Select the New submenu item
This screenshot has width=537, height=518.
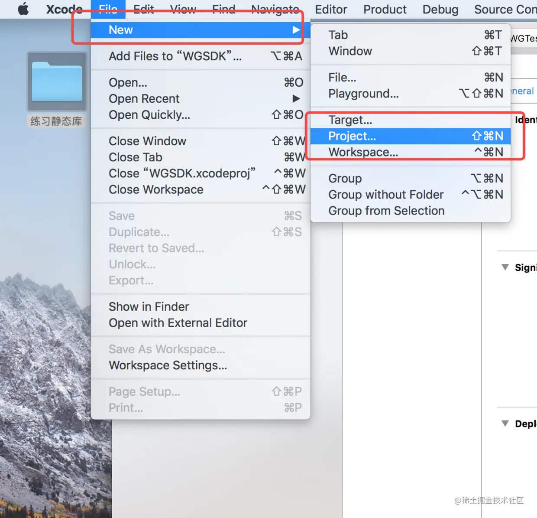point(201,30)
